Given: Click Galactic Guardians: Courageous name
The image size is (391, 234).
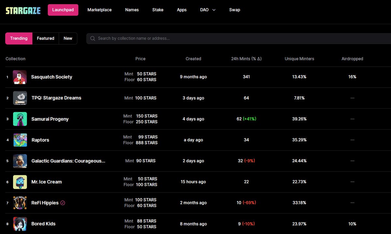Looking at the screenshot, I should coord(68,161).
